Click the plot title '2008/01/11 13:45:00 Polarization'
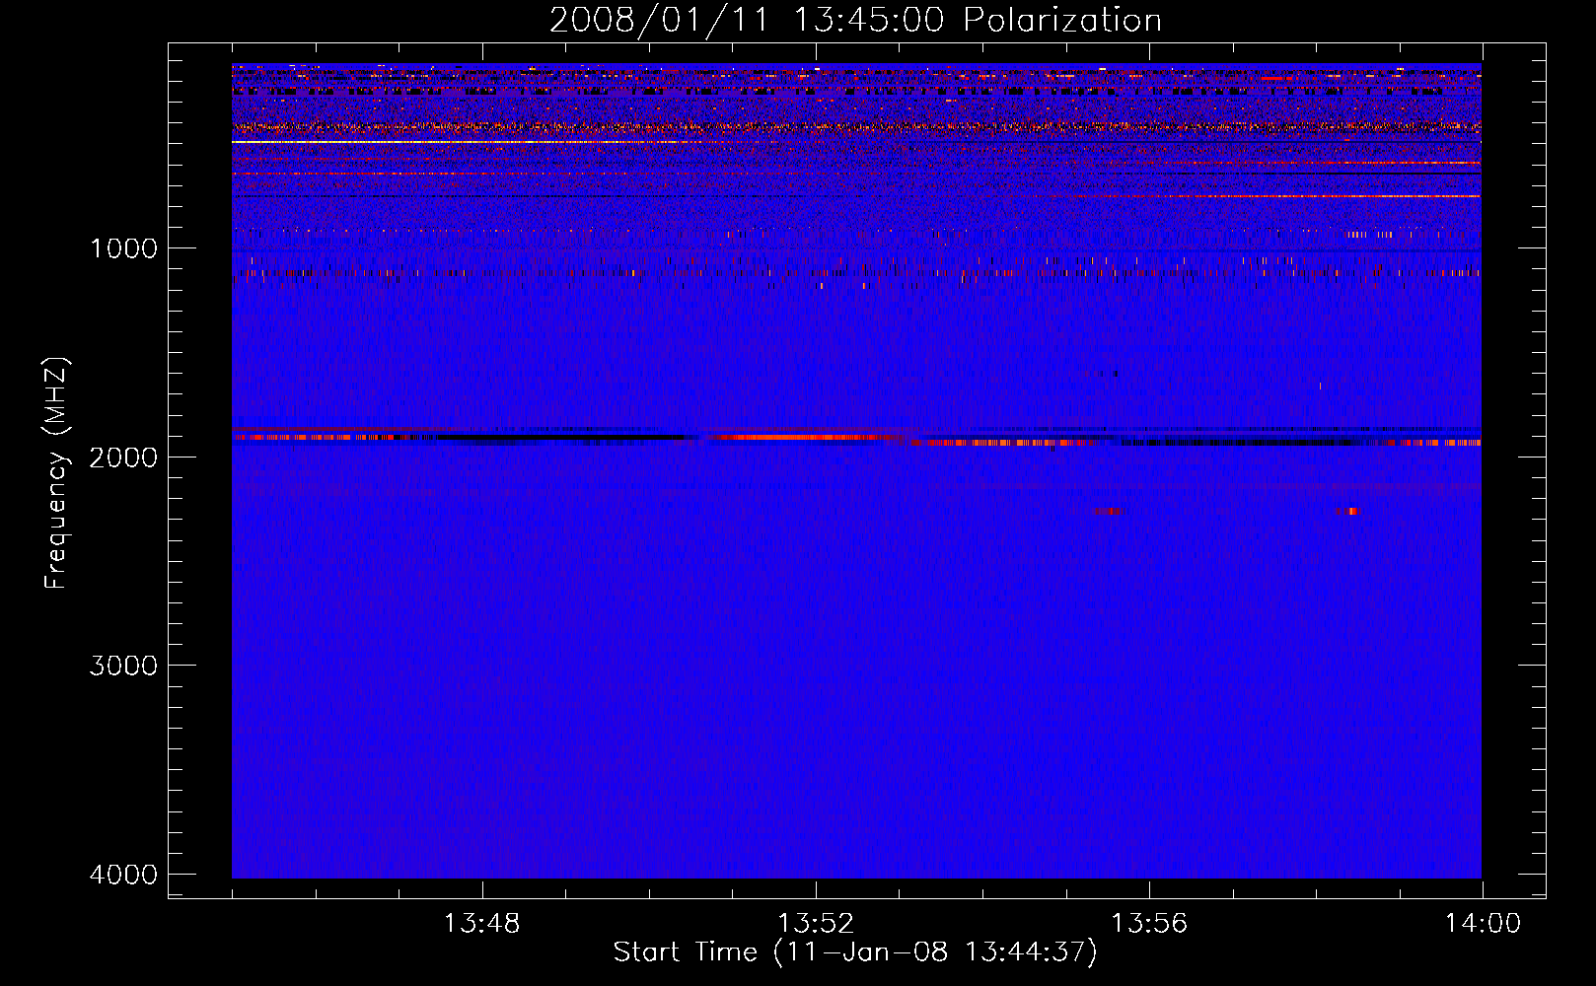Image resolution: width=1596 pixels, height=986 pixels. pyautogui.click(x=855, y=21)
